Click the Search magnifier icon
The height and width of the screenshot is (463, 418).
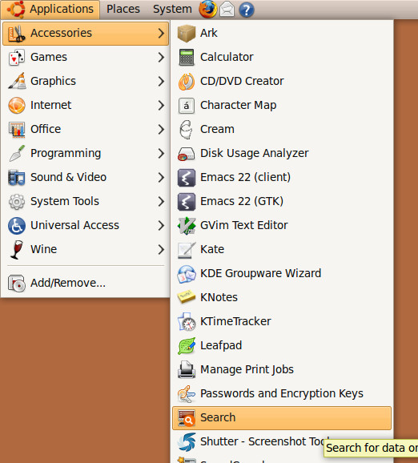[x=187, y=418]
